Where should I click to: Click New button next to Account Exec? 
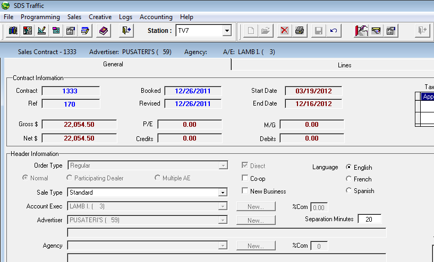coord(256,206)
